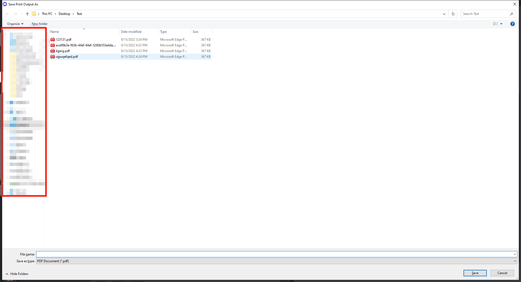Click PDF icon of 123131.pdf
521x282 pixels.
point(53,40)
